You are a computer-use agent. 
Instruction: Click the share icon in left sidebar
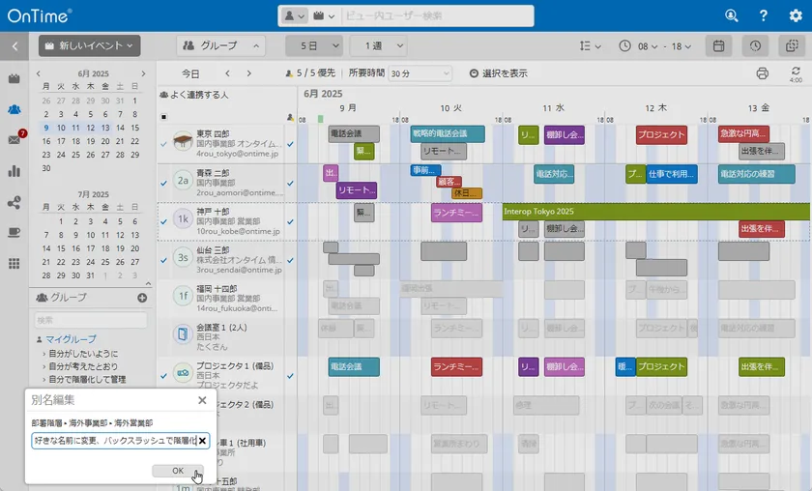[14, 202]
